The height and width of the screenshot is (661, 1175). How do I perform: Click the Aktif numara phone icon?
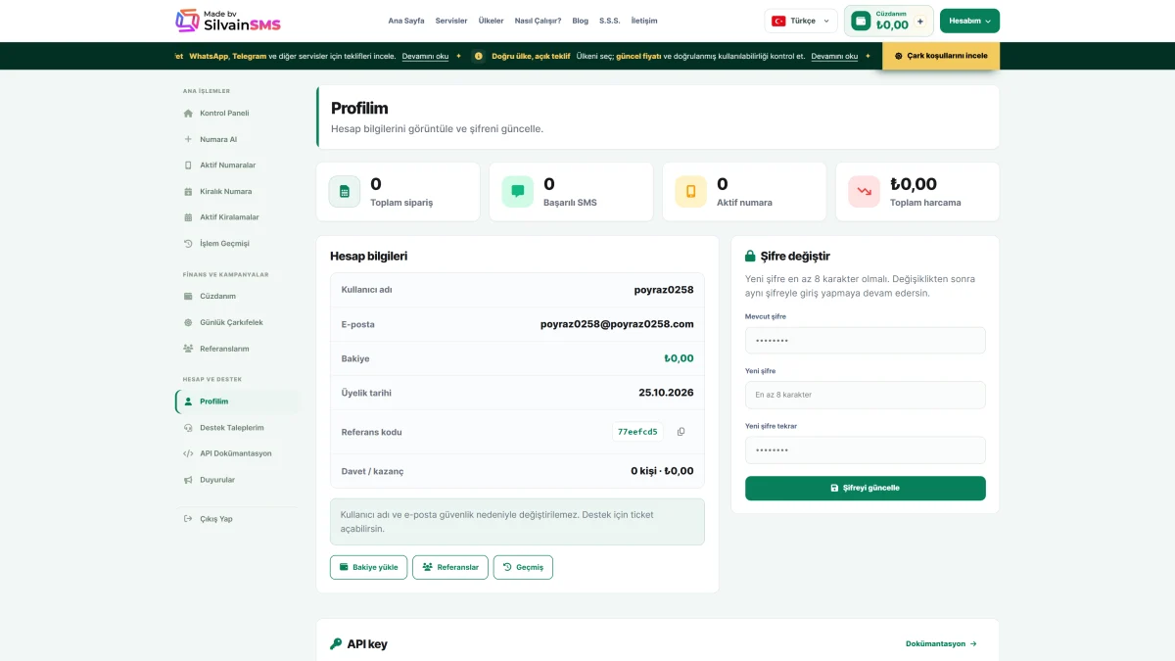tap(690, 192)
